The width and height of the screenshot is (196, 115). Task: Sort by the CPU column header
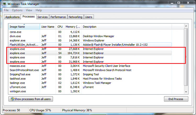click(x=60, y=27)
